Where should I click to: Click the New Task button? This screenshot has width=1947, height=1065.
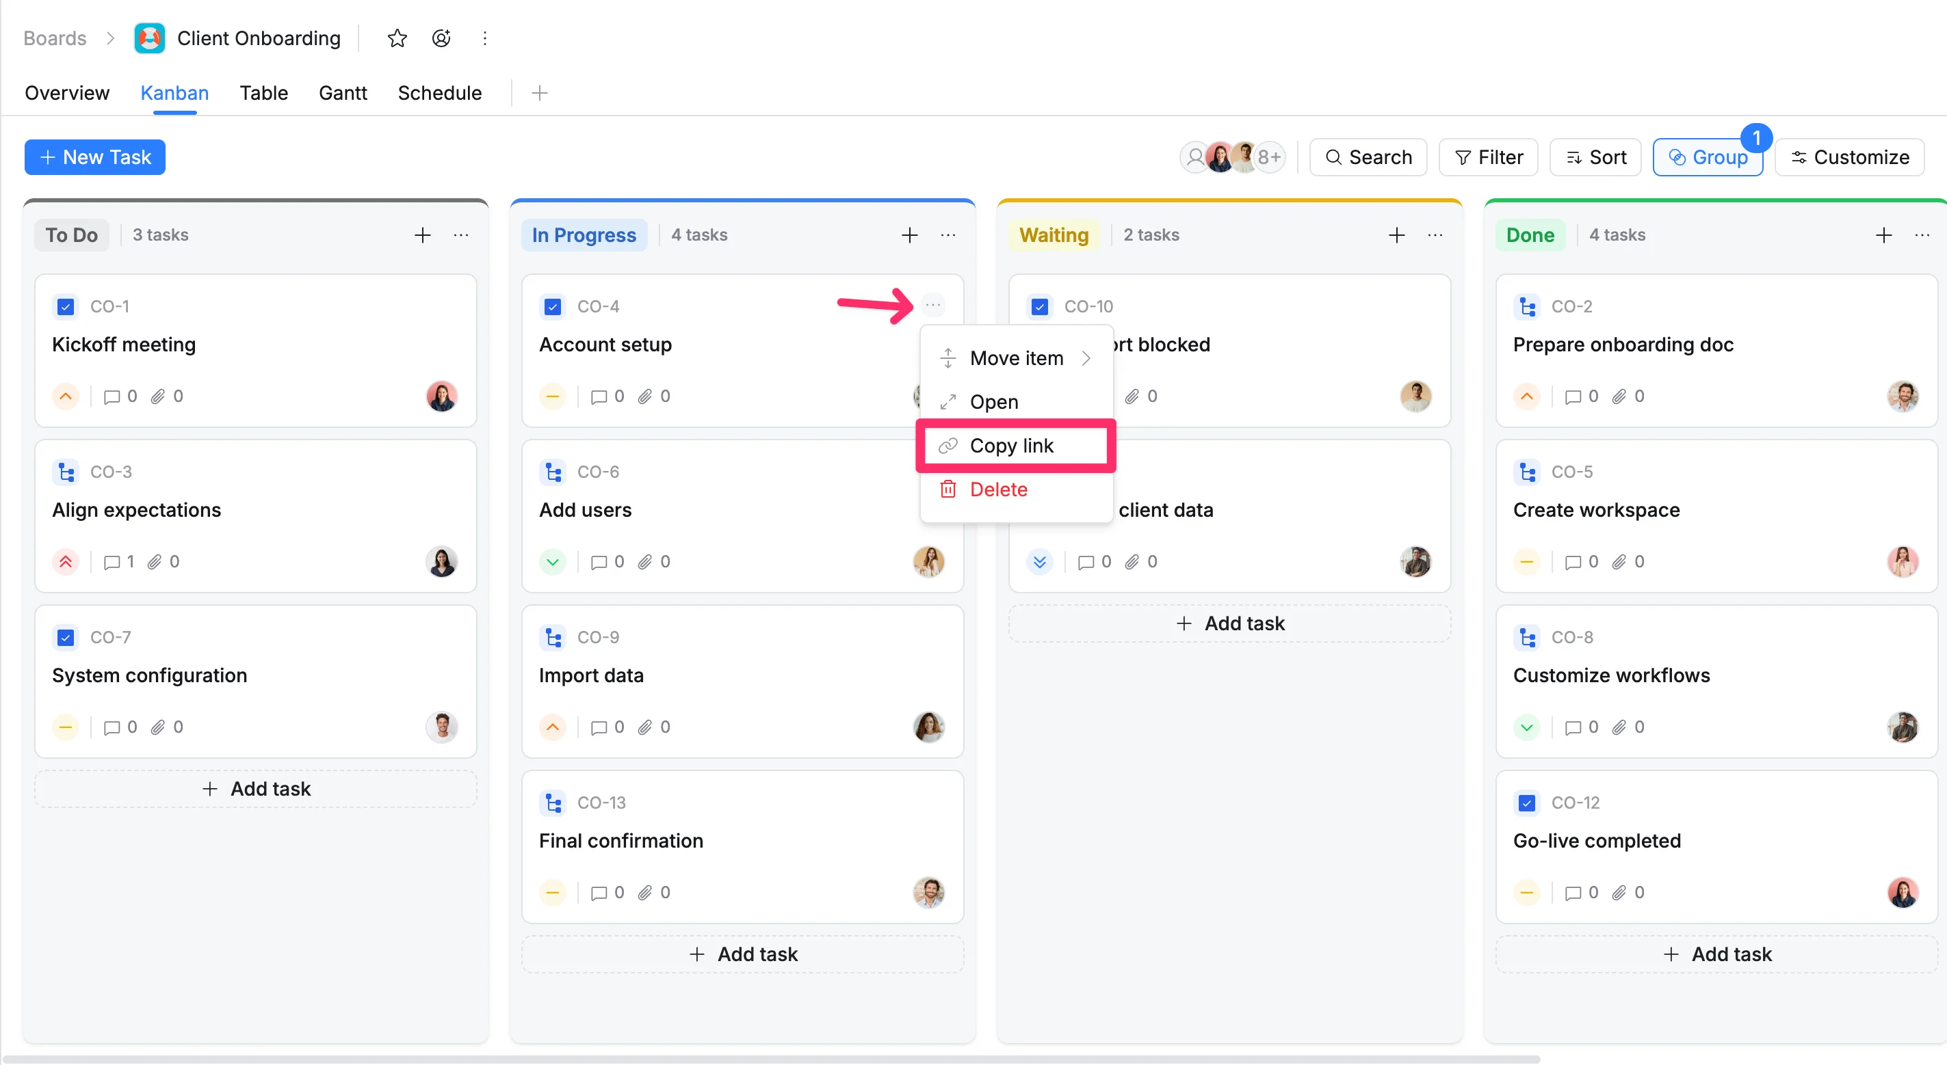pos(94,157)
